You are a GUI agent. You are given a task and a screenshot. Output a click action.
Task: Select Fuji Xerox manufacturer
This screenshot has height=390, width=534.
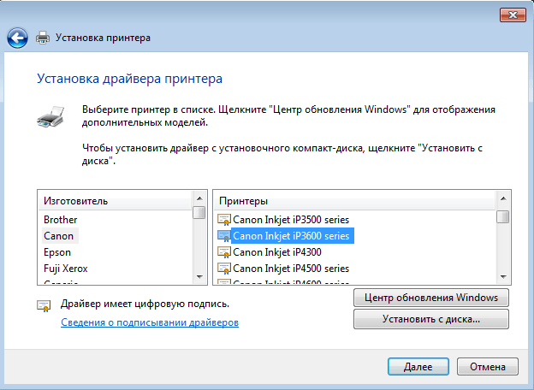(x=66, y=269)
